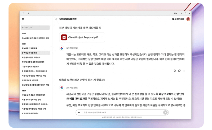
Task: Open chat 지금 확인해야 할 긴급 메일만 요약
Action: pyautogui.click(x=34, y=109)
